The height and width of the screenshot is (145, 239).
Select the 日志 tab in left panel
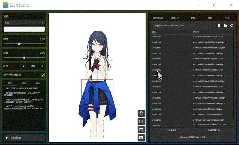38,83
